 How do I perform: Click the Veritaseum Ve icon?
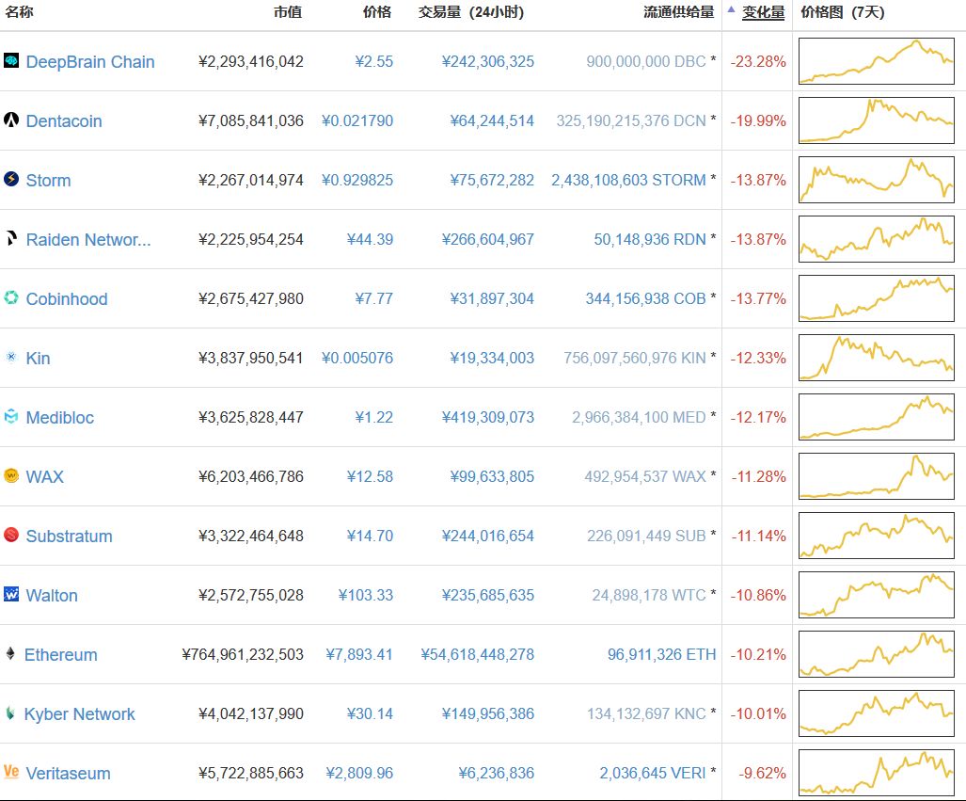(x=11, y=773)
